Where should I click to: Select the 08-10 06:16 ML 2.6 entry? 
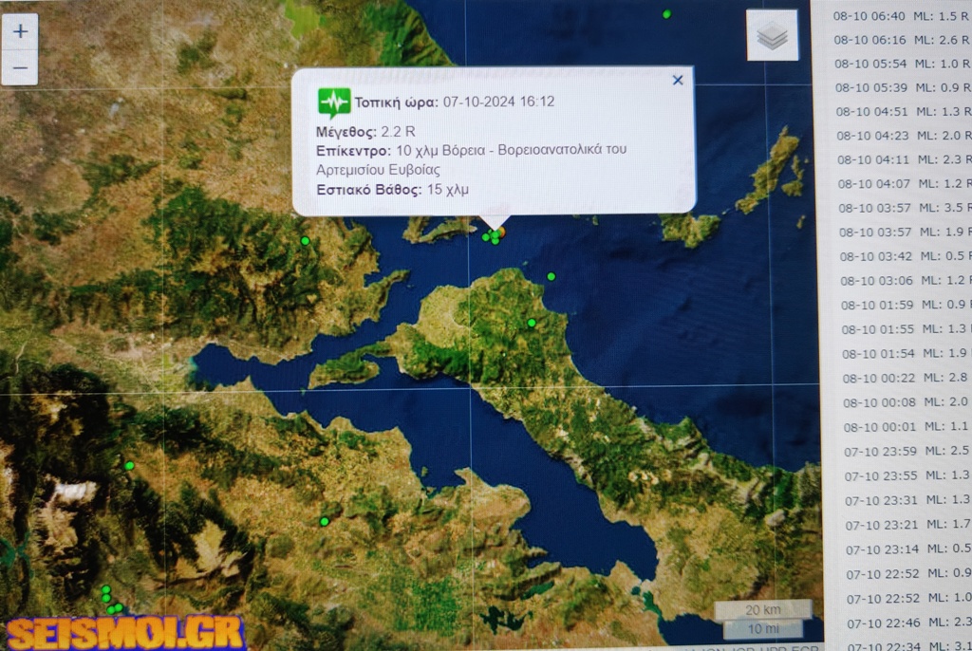point(902,40)
